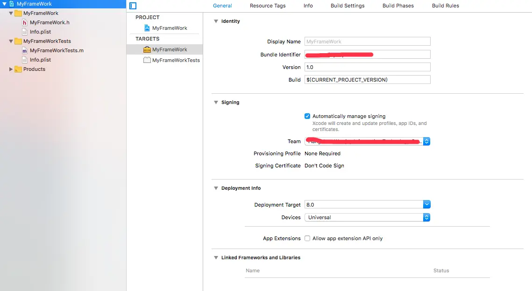Click the None Required provisioning profile text
The width and height of the screenshot is (532, 291).
pos(322,153)
